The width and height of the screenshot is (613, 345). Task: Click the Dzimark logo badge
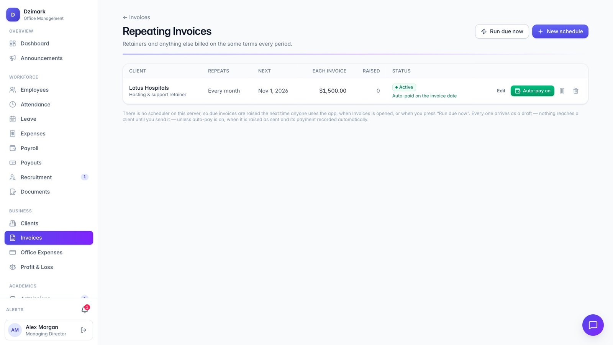[x=13, y=15]
